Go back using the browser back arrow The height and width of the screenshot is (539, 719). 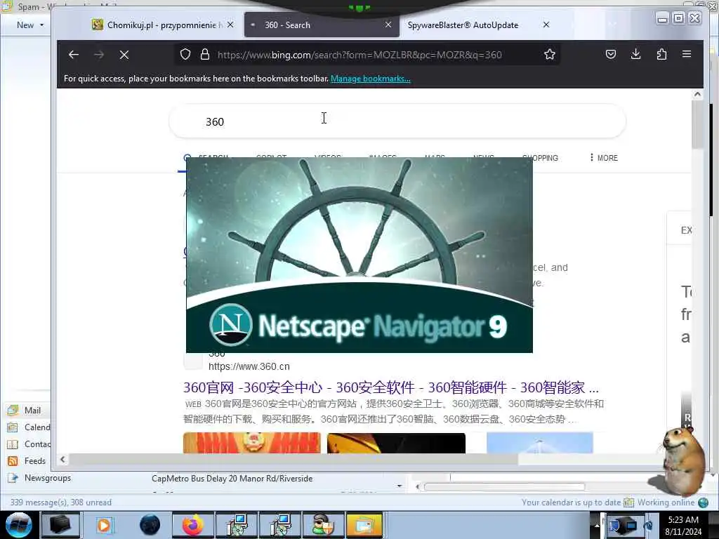73,55
